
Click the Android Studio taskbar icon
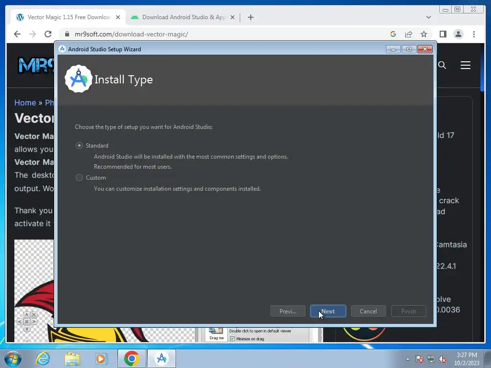click(162, 358)
